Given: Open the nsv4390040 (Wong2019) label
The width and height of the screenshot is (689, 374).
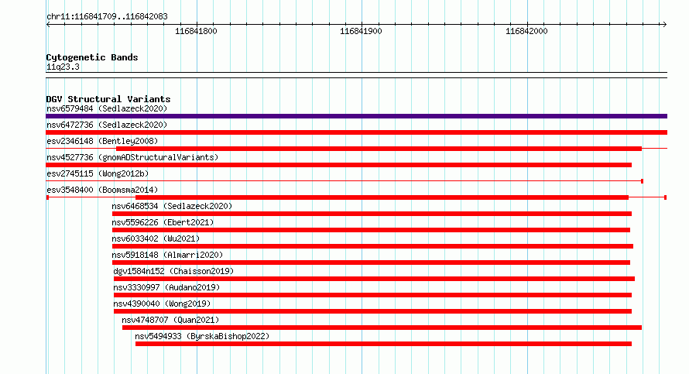Looking at the screenshot, I should tap(162, 304).
